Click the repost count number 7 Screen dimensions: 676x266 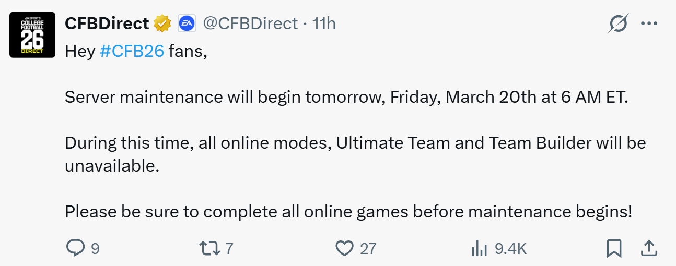point(229,249)
